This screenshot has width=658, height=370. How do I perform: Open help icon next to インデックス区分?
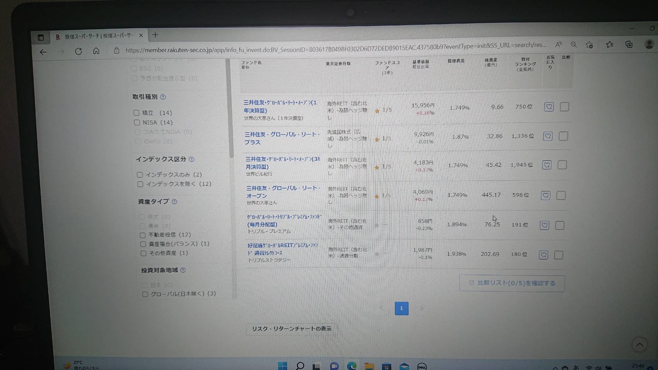tap(191, 159)
